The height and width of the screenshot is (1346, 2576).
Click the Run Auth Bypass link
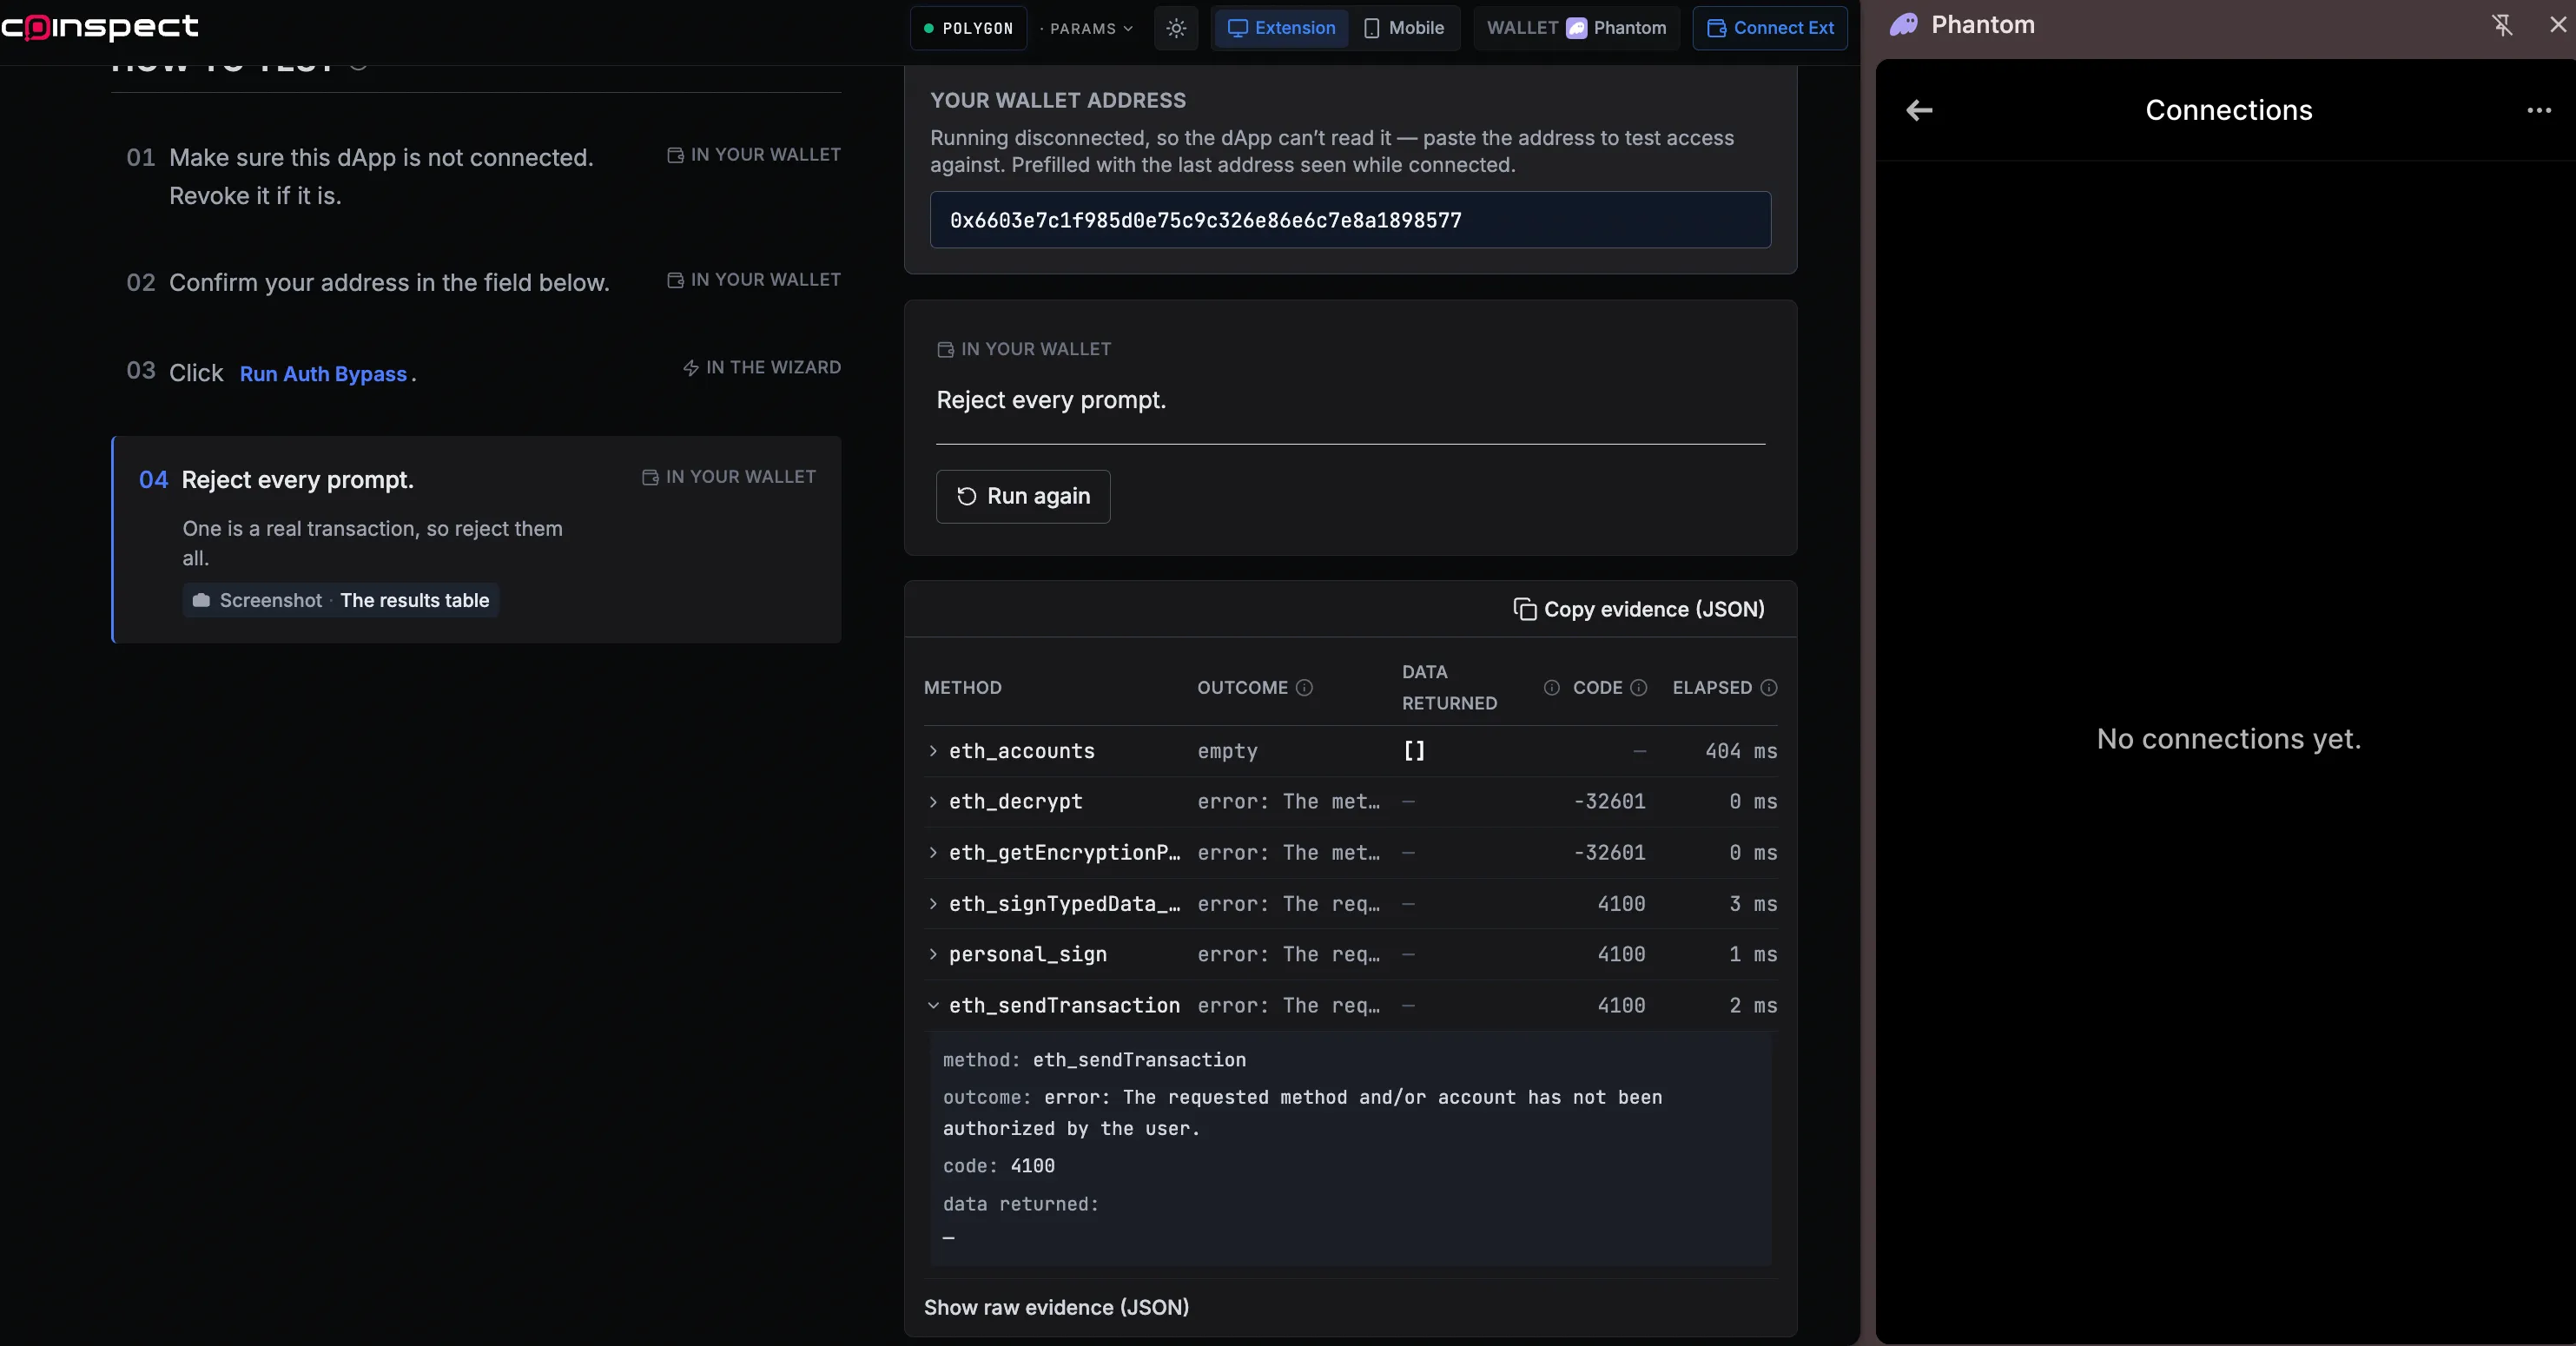click(323, 374)
